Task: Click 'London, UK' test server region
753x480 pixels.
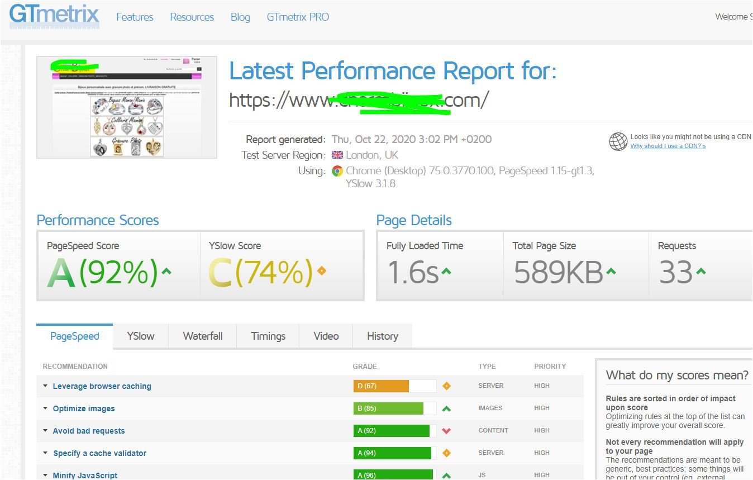Action: [x=372, y=155]
